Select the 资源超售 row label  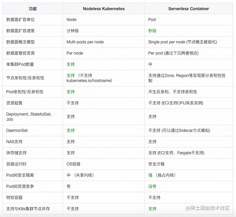click(14, 103)
